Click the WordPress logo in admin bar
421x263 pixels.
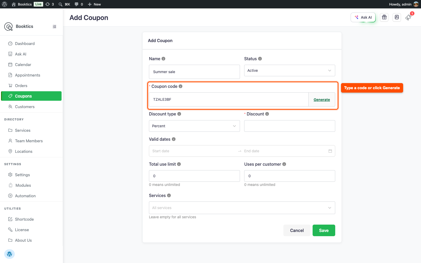coord(4,4)
